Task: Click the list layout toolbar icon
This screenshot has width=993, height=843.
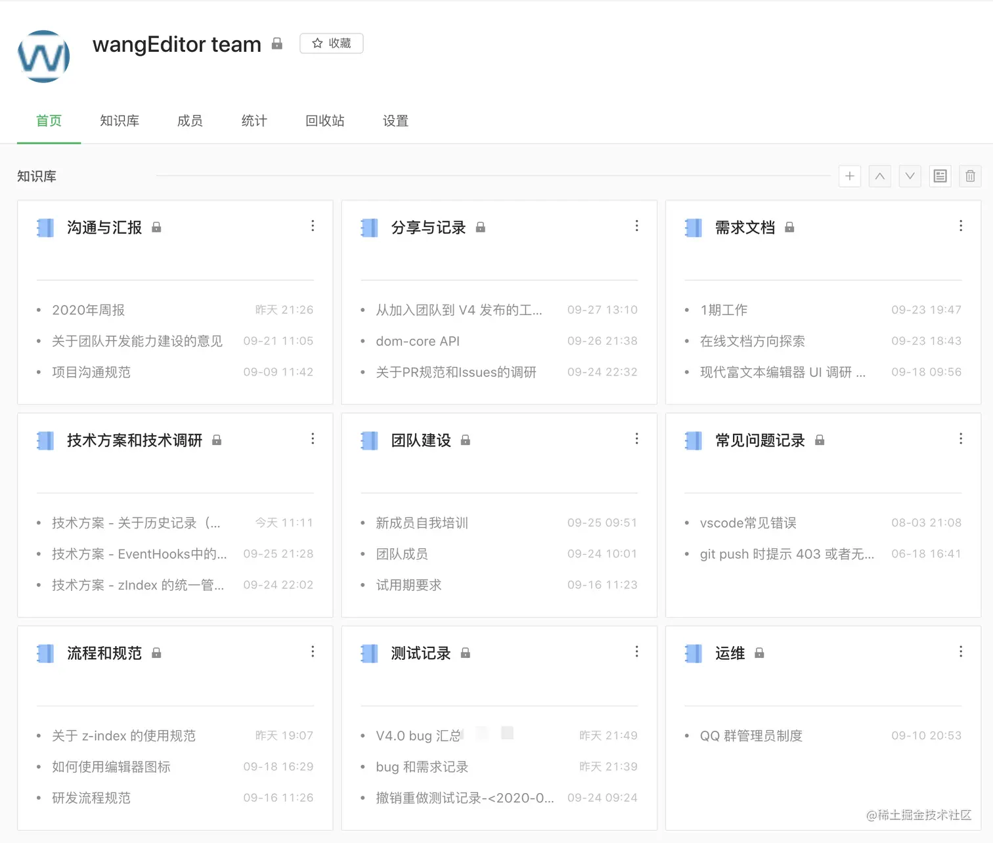Action: tap(940, 176)
